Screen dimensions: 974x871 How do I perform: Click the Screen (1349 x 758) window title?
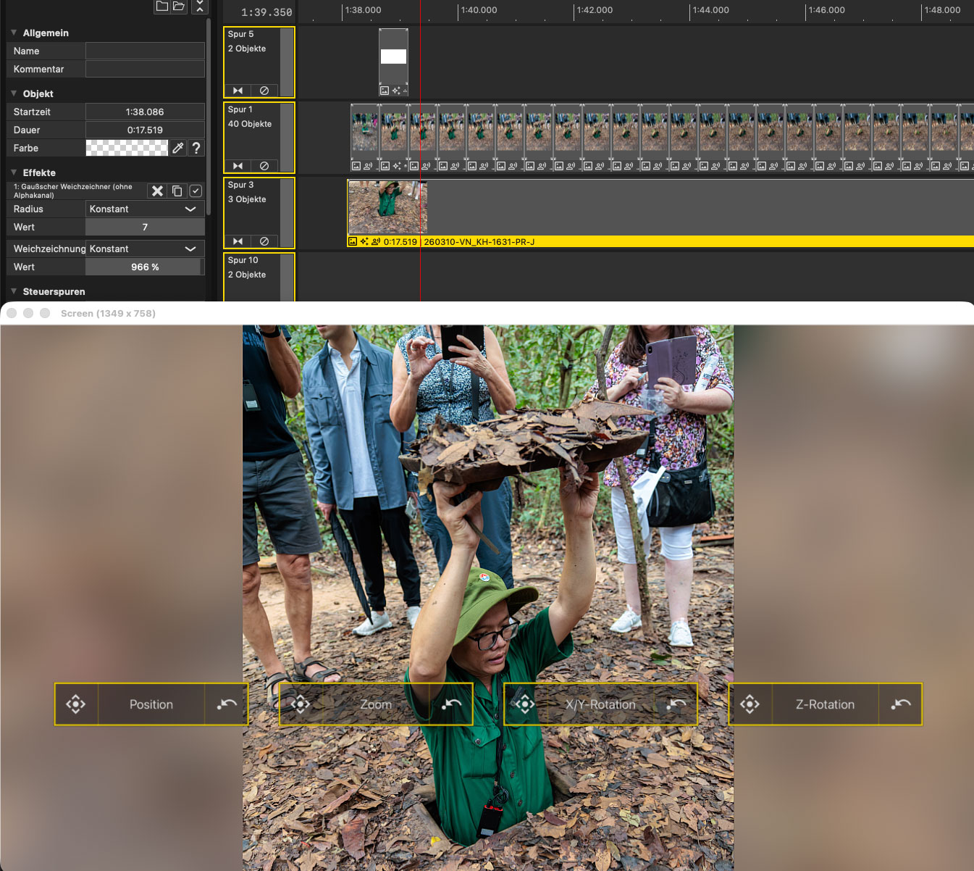pos(108,313)
